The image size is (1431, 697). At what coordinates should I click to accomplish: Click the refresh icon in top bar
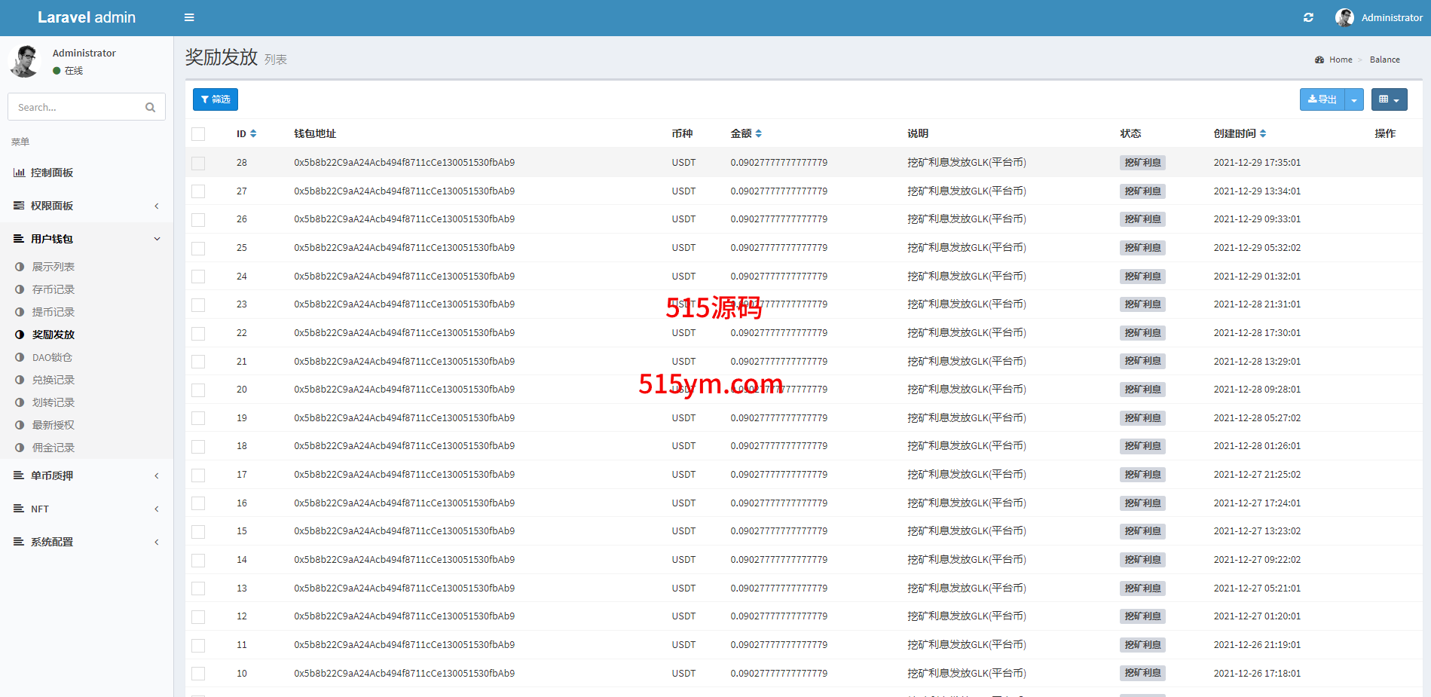pos(1308,17)
